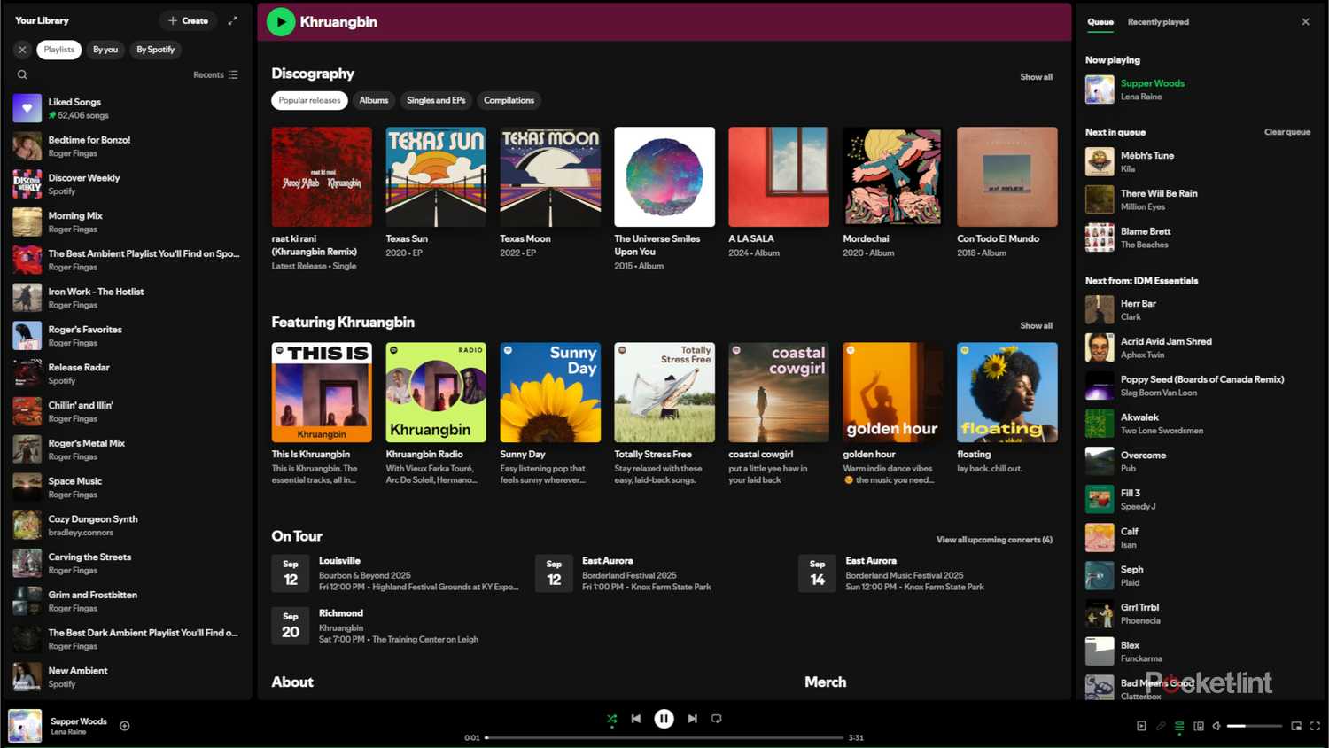This screenshot has width=1329, height=748.
Task: Adjust the volume slider
Action: [x=1255, y=726]
